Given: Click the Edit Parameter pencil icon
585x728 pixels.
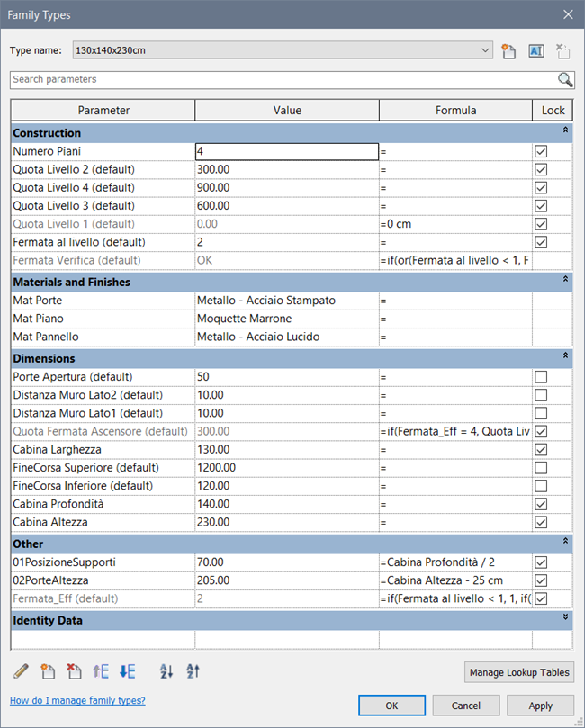Looking at the screenshot, I should coord(21,671).
